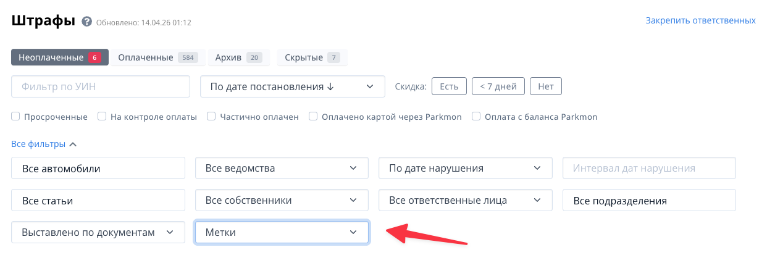
Task: Select discount filter Нет
Action: coord(546,86)
